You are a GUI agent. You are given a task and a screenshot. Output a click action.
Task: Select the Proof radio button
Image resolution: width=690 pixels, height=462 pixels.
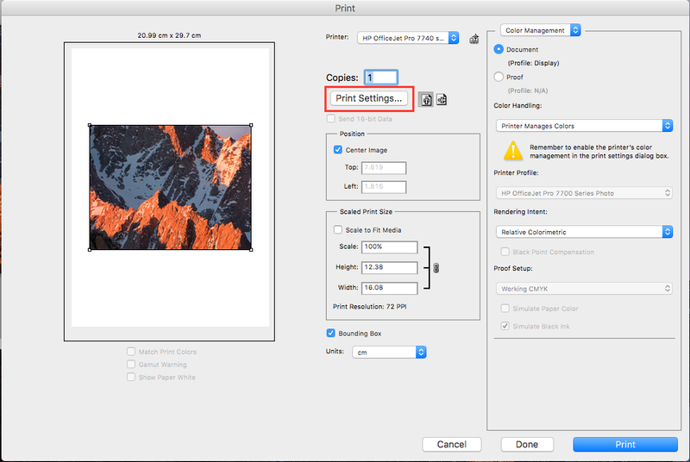pyautogui.click(x=499, y=77)
